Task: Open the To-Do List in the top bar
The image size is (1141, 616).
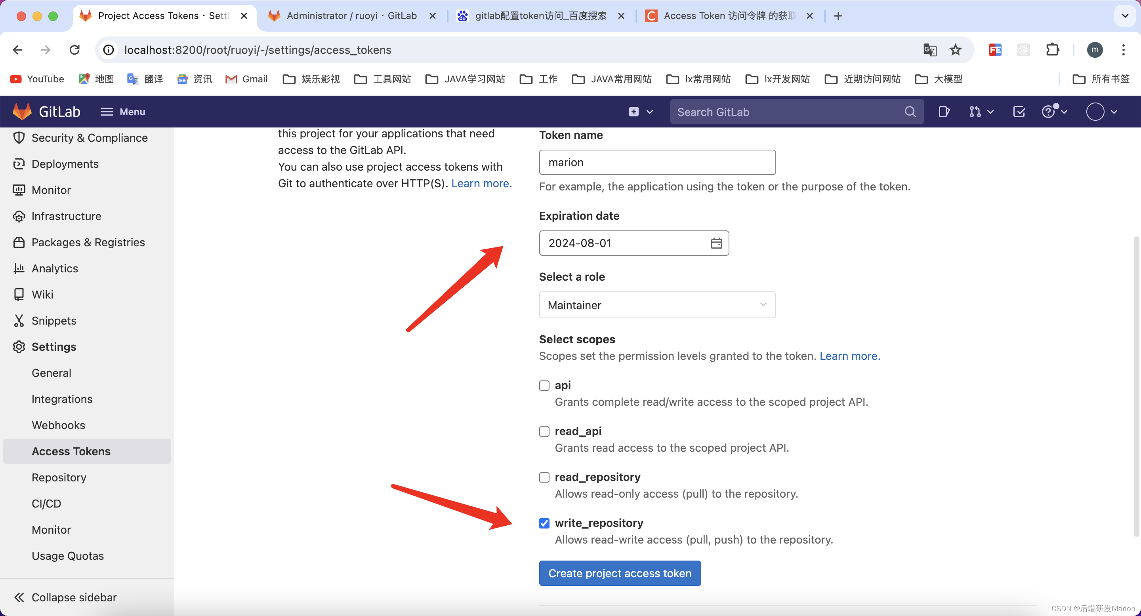Action: coord(1019,112)
